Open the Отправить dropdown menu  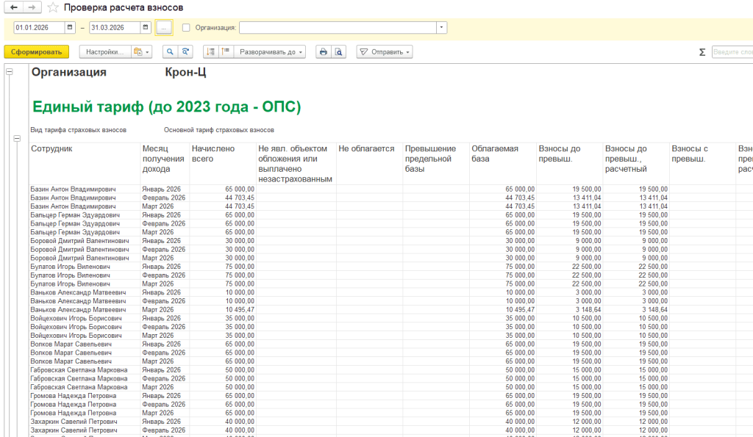pos(385,52)
